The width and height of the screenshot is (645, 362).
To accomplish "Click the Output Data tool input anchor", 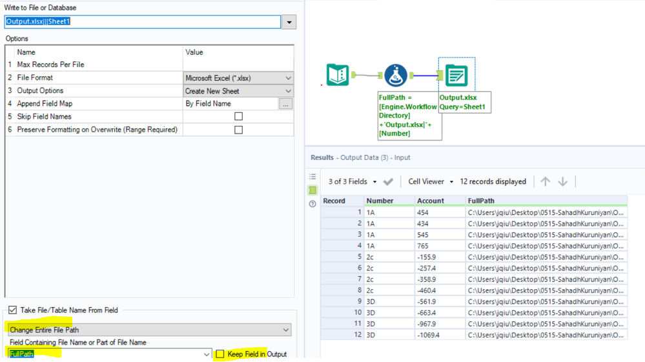I will (440, 75).
